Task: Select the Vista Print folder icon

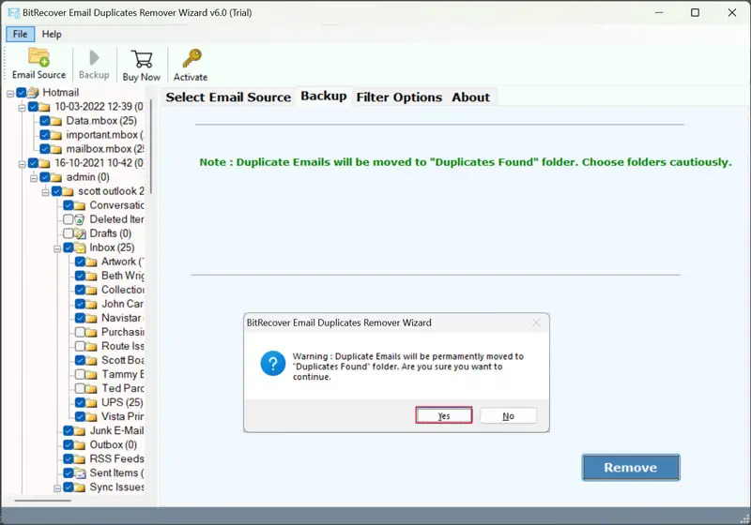Action: [91, 417]
